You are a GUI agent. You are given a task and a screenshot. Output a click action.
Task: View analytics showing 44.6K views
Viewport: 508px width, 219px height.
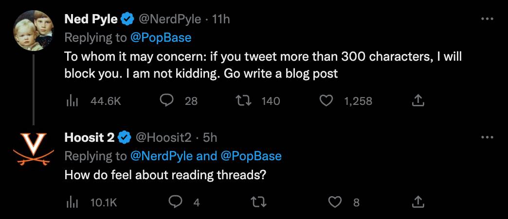tap(73, 101)
